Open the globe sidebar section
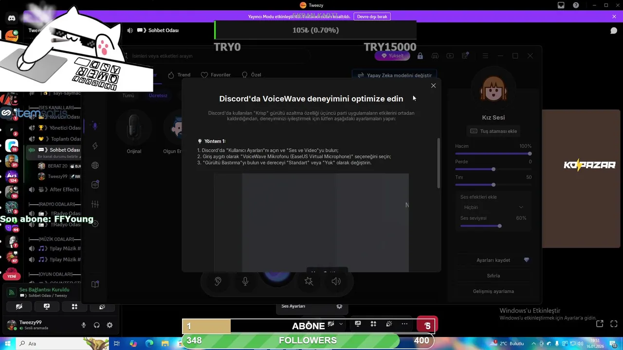This screenshot has width=623, height=350. pos(95,165)
